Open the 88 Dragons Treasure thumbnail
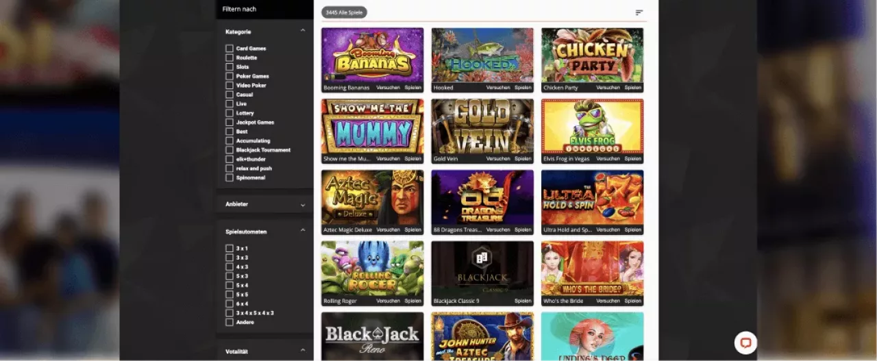Screen dimensions: 877x361 482,197
